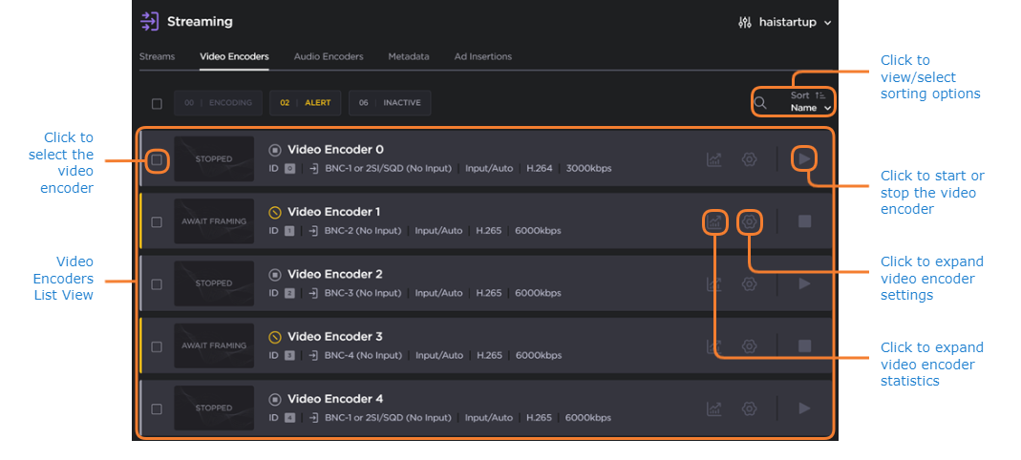Open the Ad Insertions tab

click(482, 56)
